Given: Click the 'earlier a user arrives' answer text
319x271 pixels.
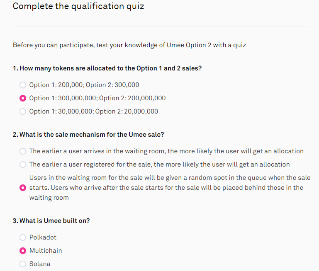Looking at the screenshot, I should point(166,151).
